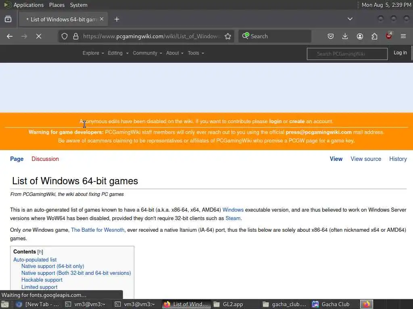Switch to the first vm3@vm3 terminal
The height and width of the screenshot is (309, 413).
pos(86,304)
